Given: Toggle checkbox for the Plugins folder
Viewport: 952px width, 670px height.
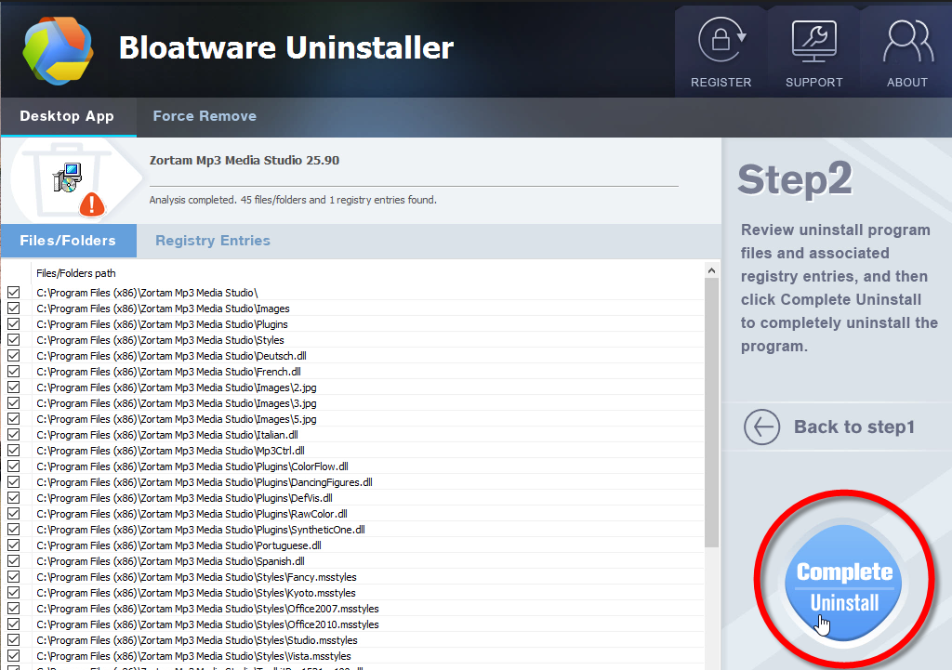Looking at the screenshot, I should tap(13, 324).
